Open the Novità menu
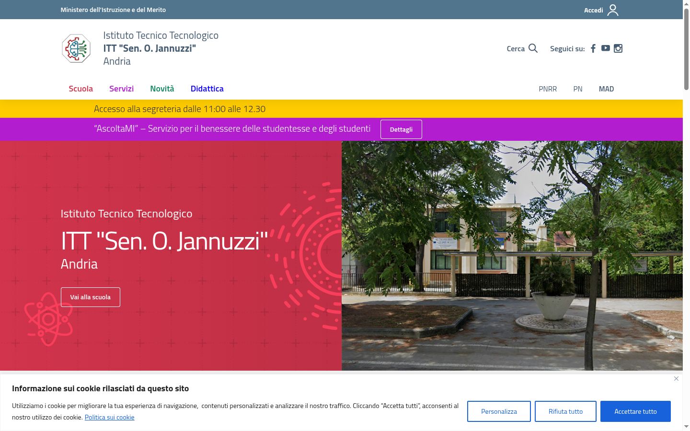The height and width of the screenshot is (431, 690). pos(162,89)
